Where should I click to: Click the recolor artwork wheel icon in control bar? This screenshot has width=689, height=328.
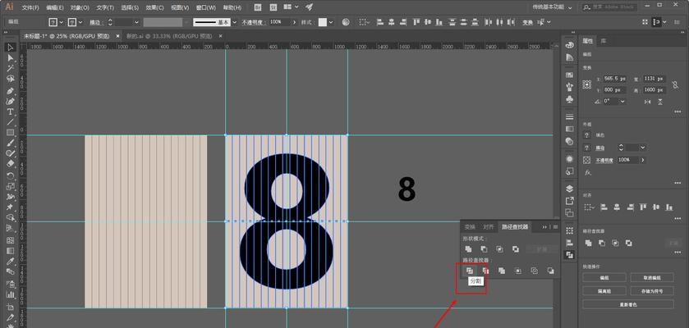coord(346,22)
